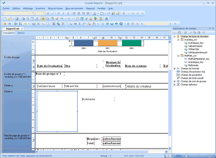Open the Rapport menu
216x158 pixels.
click(90, 8)
